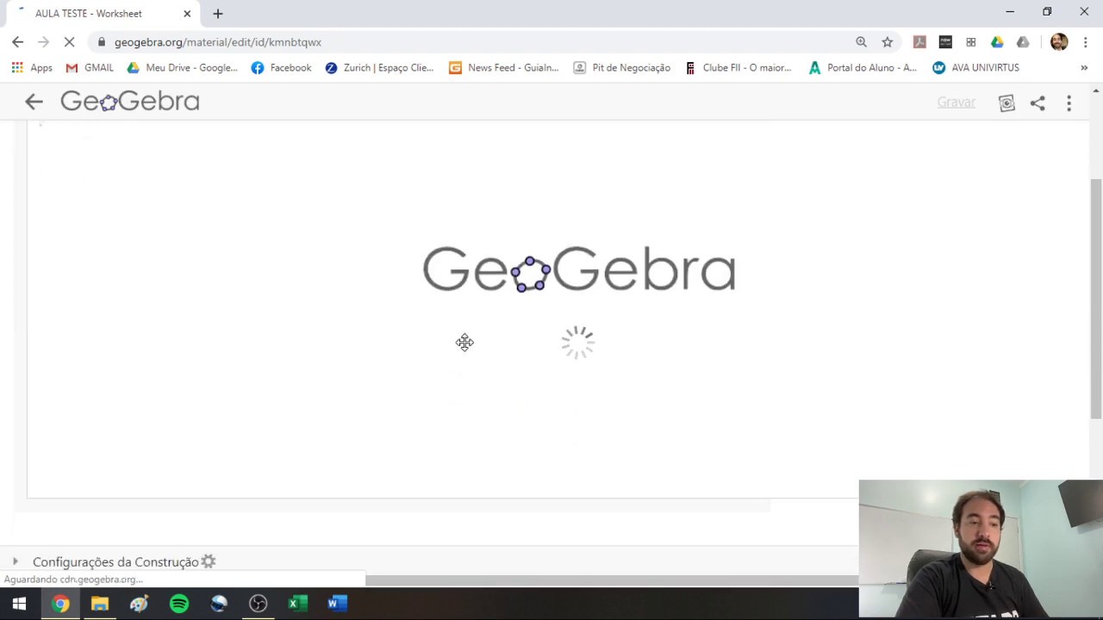Open a new browser tab
Image resolution: width=1103 pixels, height=620 pixels.
[x=218, y=14]
